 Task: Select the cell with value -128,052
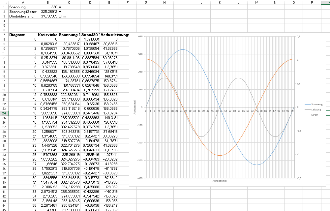109,187
